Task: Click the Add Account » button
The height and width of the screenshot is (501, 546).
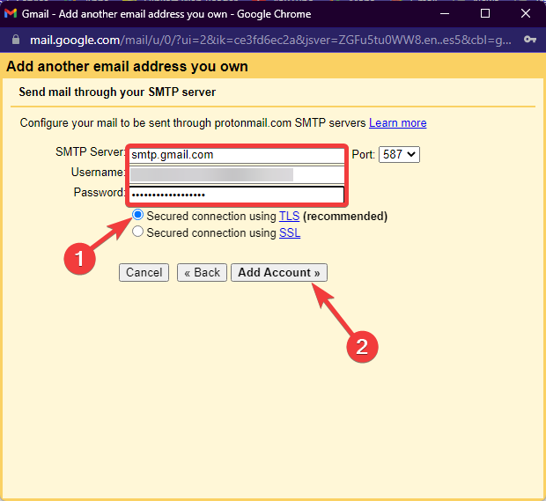Action: [279, 272]
